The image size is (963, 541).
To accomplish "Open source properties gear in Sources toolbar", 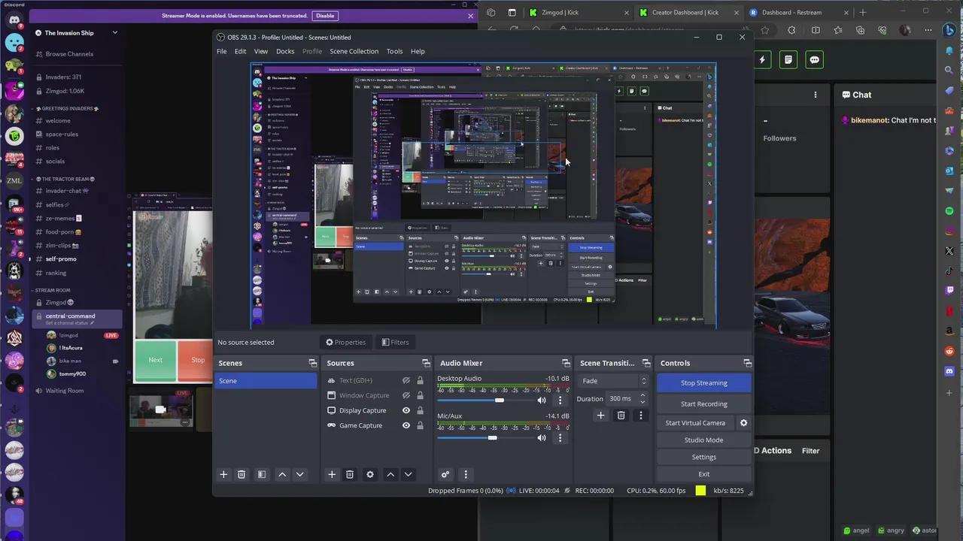I will click(x=369, y=474).
